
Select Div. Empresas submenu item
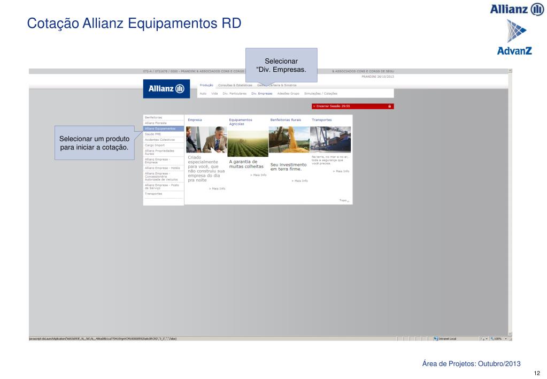click(261, 94)
